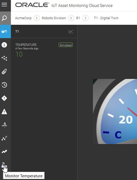The width and height of the screenshot is (137, 180).
Task: Open the triangle warning alerts icon
Action: coord(4,112)
